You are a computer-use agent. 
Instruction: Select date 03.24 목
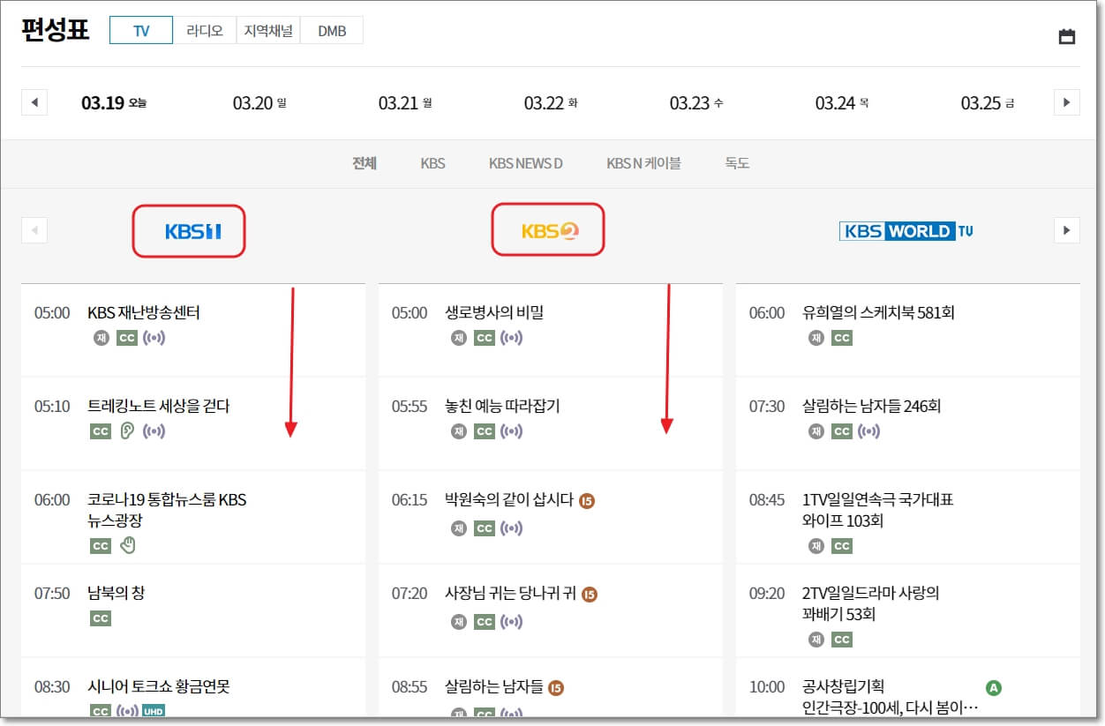(x=842, y=103)
